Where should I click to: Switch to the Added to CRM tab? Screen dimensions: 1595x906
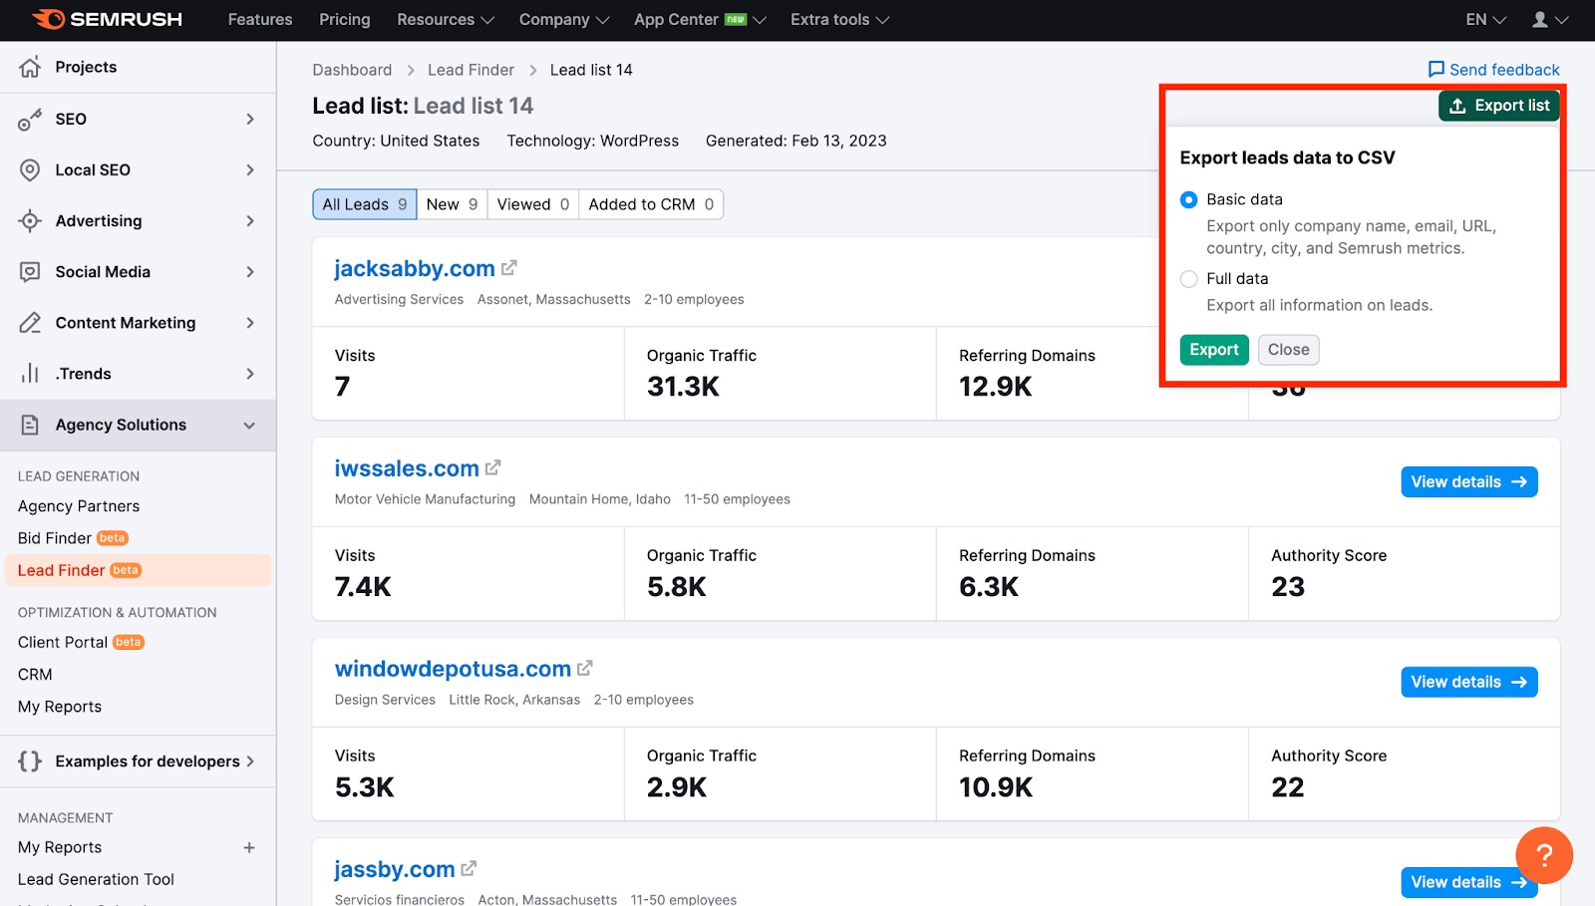[651, 204]
